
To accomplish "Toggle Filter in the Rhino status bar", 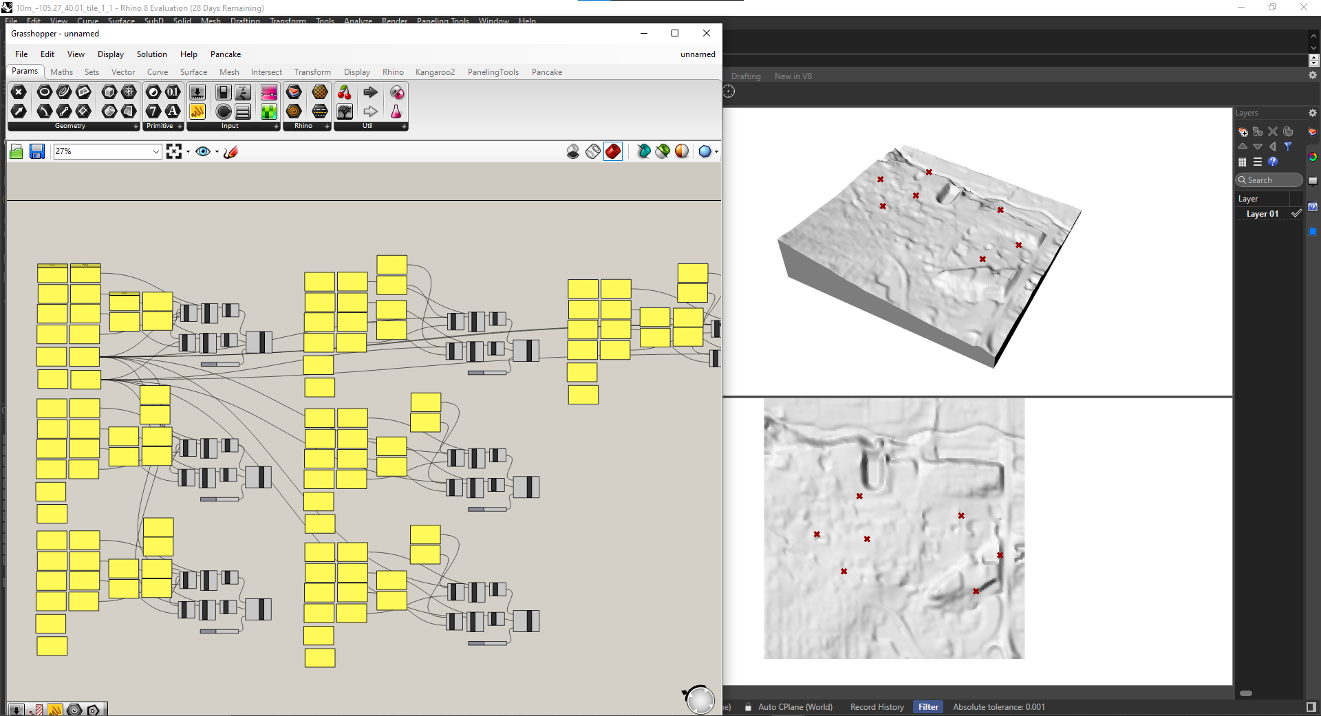I will pos(928,707).
